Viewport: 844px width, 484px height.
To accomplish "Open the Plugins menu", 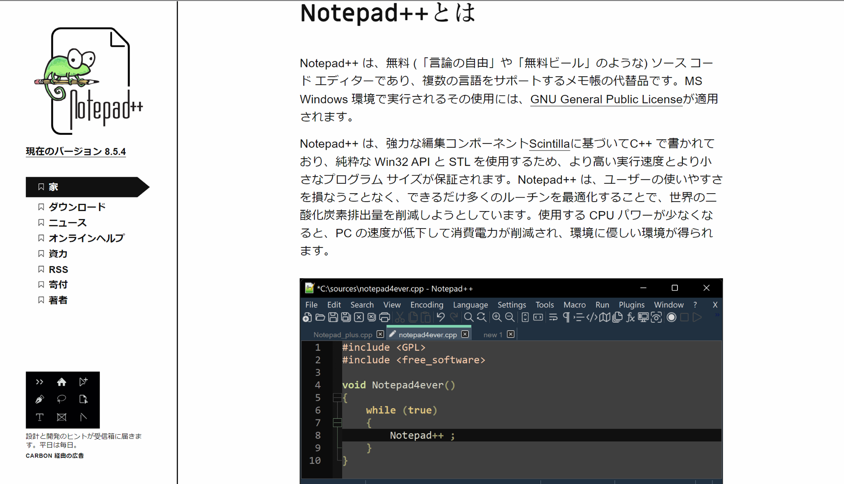I will tap(631, 305).
